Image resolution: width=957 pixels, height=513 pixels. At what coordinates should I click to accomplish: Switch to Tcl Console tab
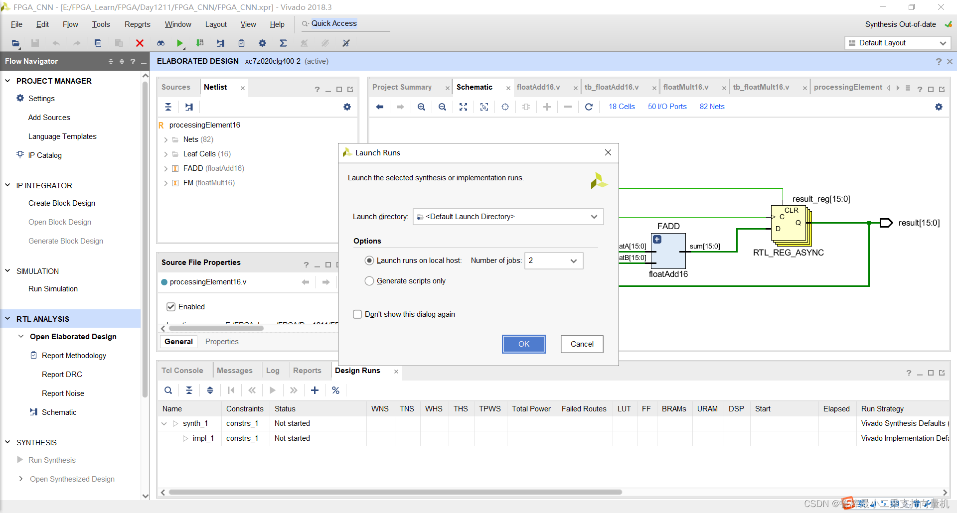click(x=182, y=371)
